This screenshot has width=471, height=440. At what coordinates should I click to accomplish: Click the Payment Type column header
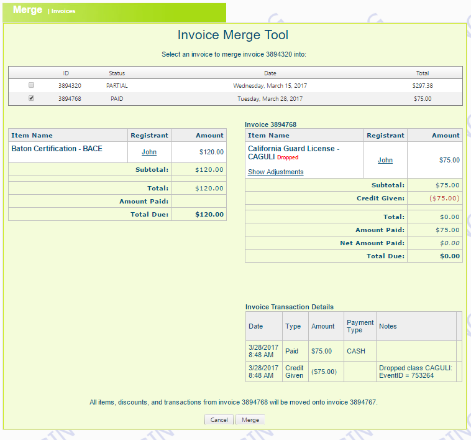pos(360,326)
